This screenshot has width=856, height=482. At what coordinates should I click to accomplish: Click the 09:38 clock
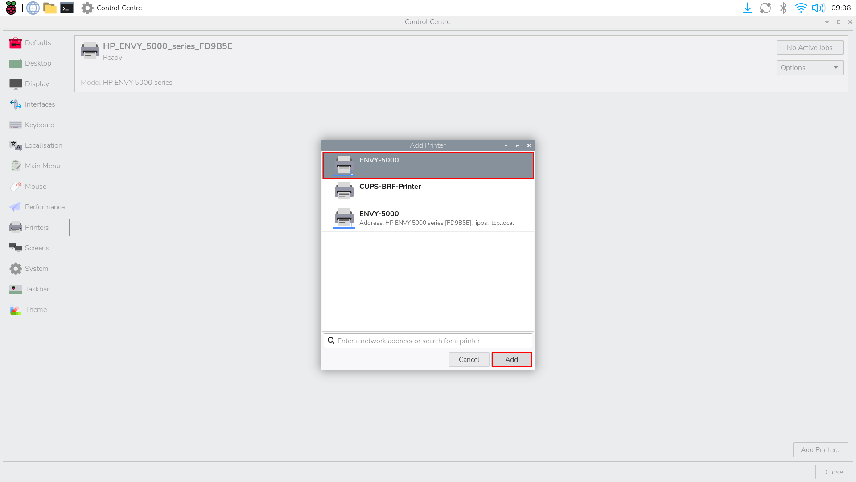coord(841,8)
